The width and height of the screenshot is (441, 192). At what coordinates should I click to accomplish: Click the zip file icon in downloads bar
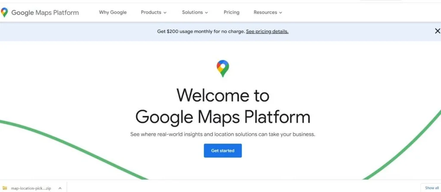tap(5, 188)
